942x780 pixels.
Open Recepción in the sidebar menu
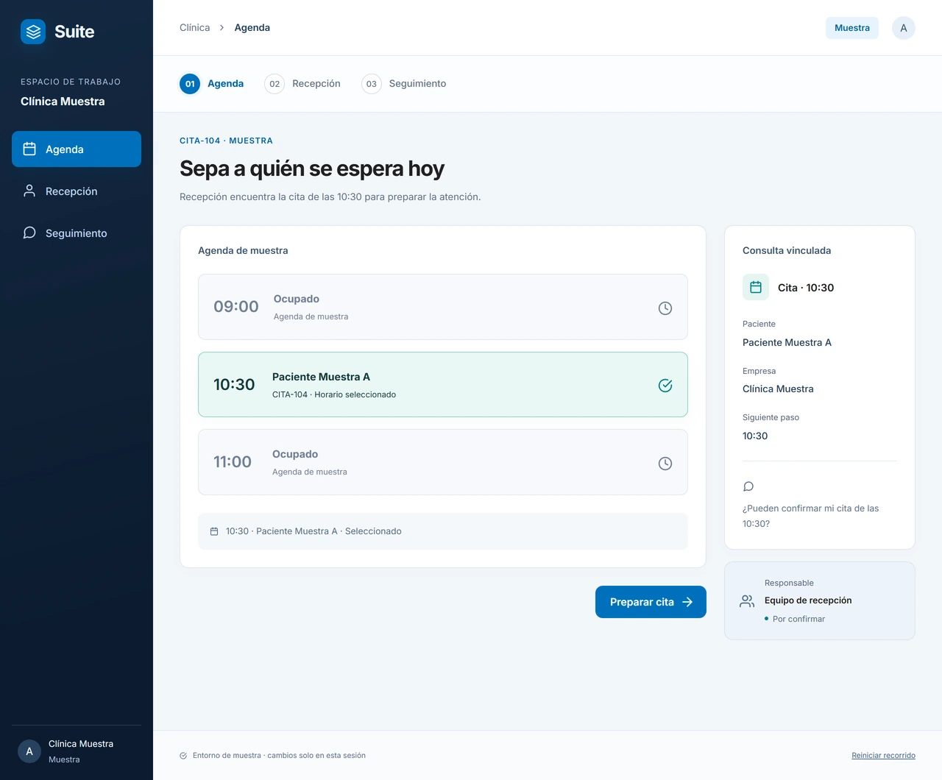coord(77,191)
